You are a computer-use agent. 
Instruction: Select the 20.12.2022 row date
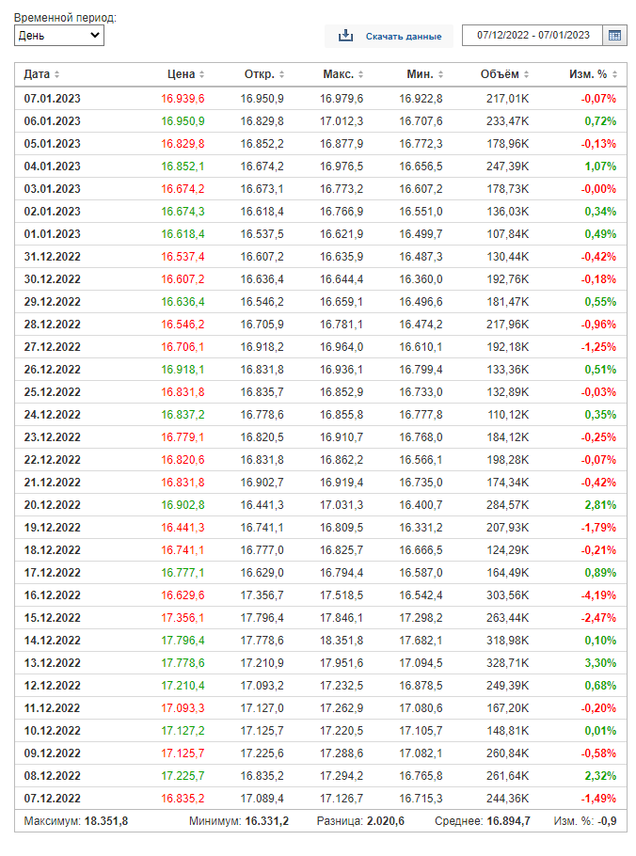click(53, 505)
